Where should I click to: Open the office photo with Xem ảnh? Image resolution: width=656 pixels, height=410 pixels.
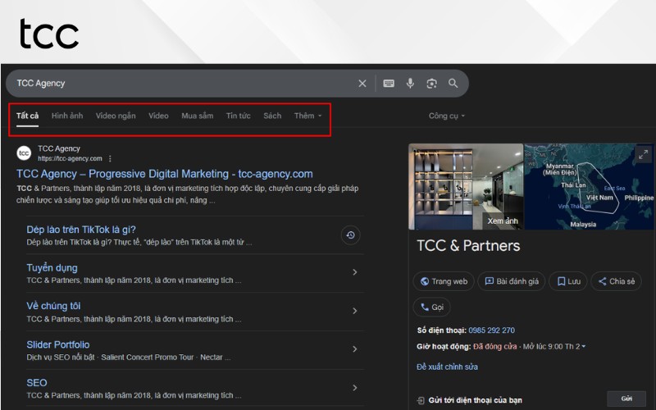click(466, 187)
